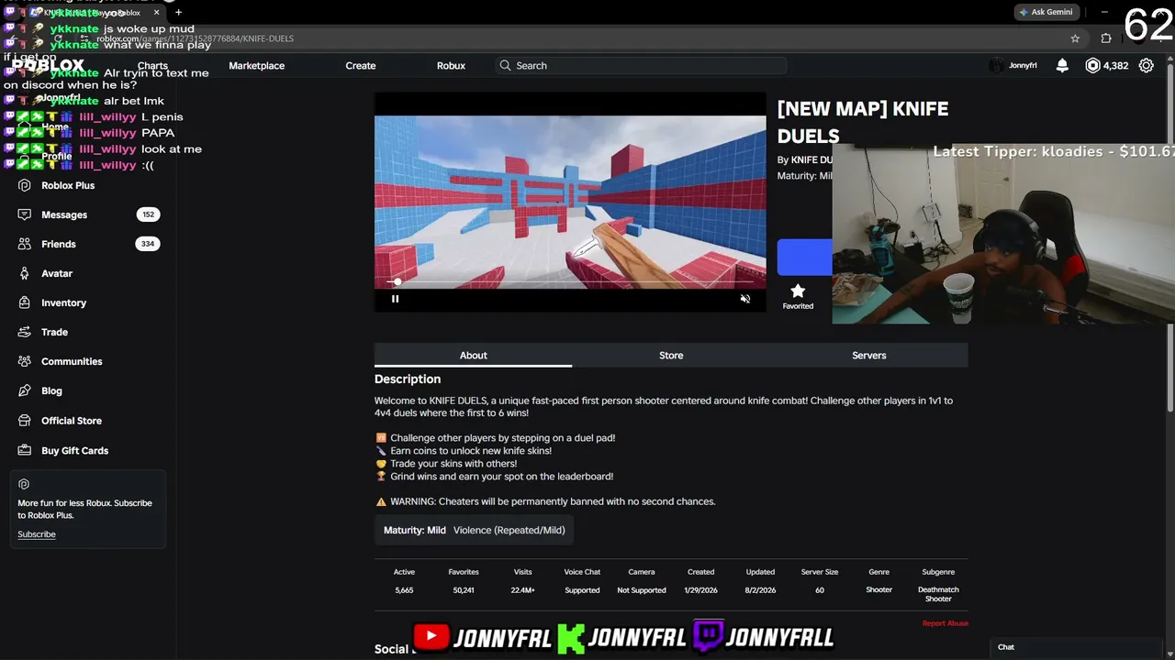
Task: Open the settings gear in Roblox header
Action: (1147, 66)
